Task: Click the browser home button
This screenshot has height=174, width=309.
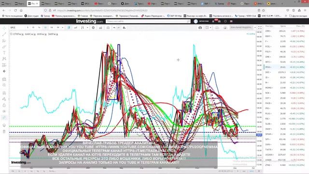Action: coord(21,10)
